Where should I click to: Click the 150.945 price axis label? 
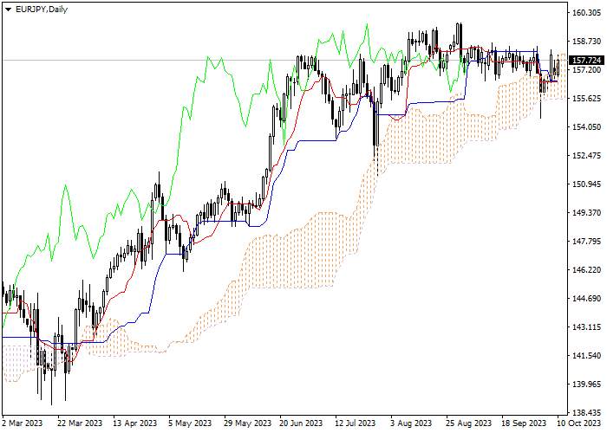[x=586, y=184]
